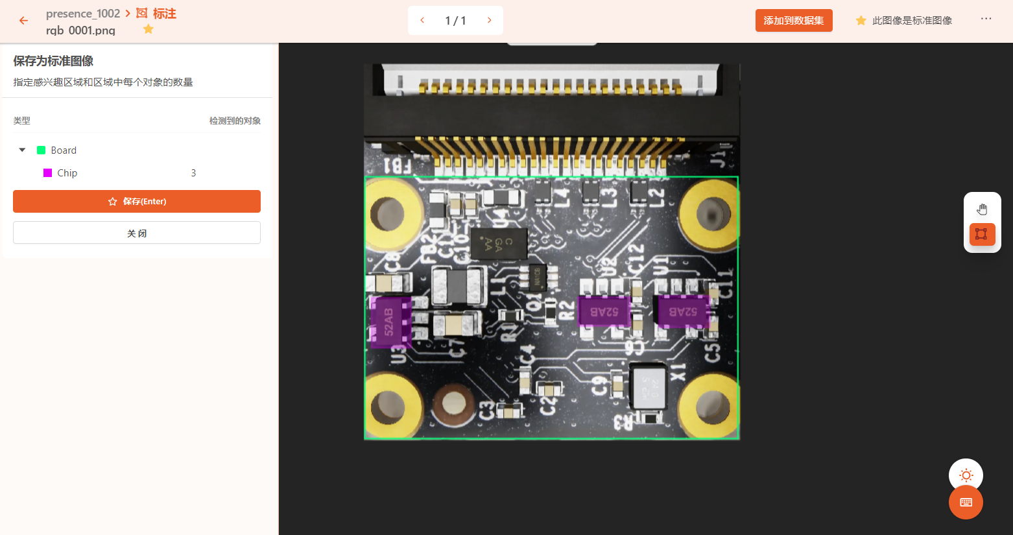The width and height of the screenshot is (1013, 535).
Task: Click the purple chip annotation near R2
Action: (604, 311)
